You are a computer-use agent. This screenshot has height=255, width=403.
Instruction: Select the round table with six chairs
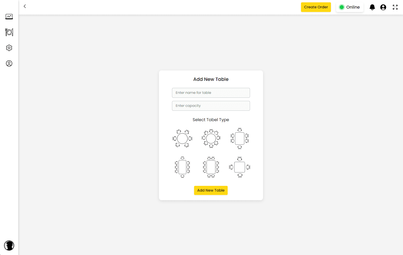(x=182, y=139)
